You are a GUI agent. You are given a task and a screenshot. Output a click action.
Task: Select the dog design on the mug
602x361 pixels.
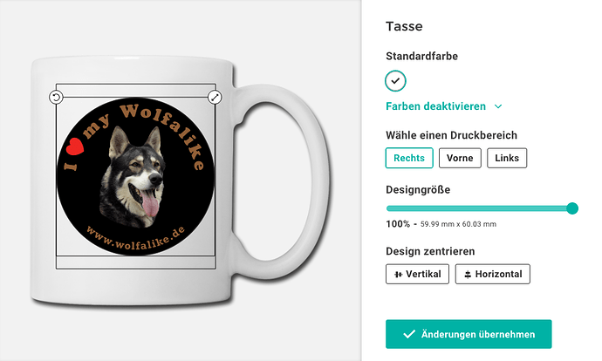pos(135,176)
